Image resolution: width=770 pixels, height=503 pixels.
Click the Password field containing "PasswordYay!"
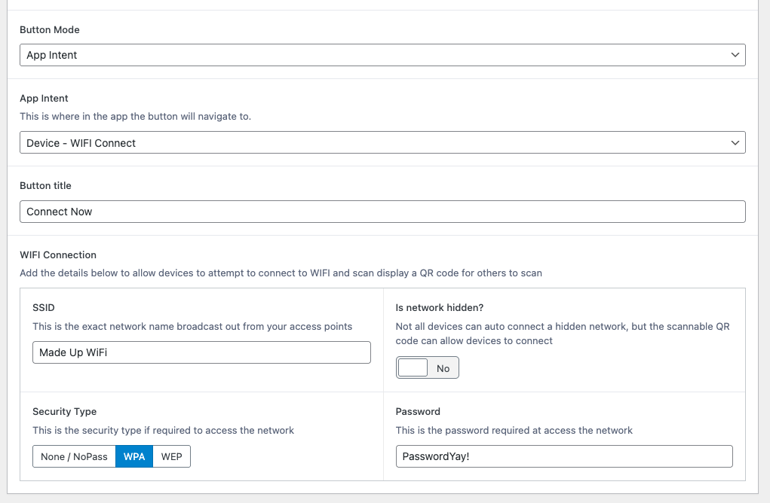click(563, 456)
